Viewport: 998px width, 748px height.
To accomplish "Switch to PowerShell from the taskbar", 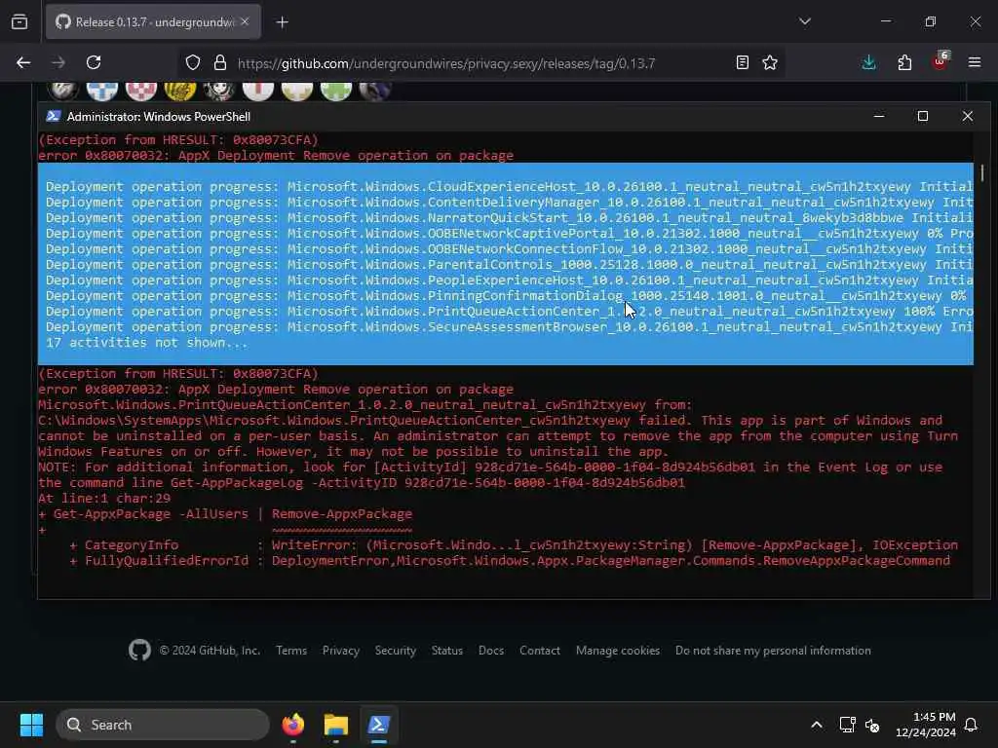I will [379, 725].
